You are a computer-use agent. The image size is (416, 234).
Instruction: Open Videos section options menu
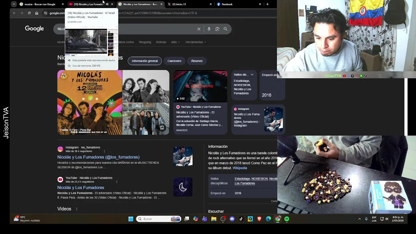(77, 209)
